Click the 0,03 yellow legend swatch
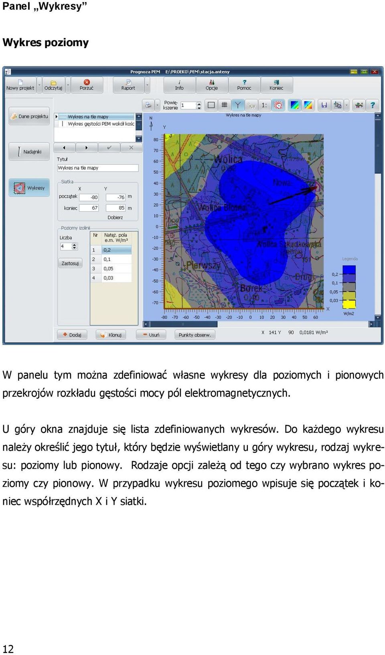Viewport: 385px width, 655px height. click(349, 304)
